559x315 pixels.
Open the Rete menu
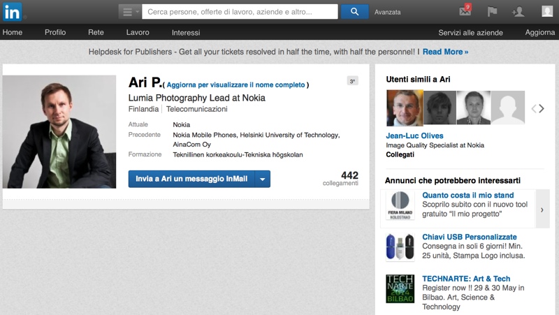[x=96, y=32]
